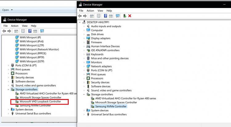This screenshot has width=231, height=127.
Task: Open Help menu in right Device Manager
Action: pyautogui.click(x=109, y=10)
